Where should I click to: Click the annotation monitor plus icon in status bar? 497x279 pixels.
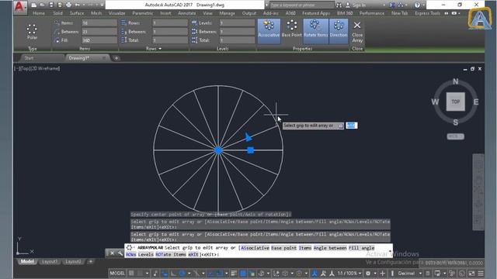coord(383,274)
